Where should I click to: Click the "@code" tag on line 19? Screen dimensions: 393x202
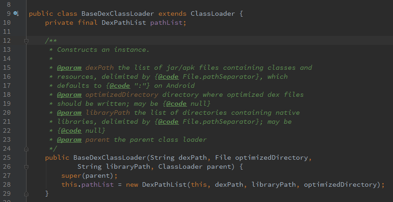[176, 104]
